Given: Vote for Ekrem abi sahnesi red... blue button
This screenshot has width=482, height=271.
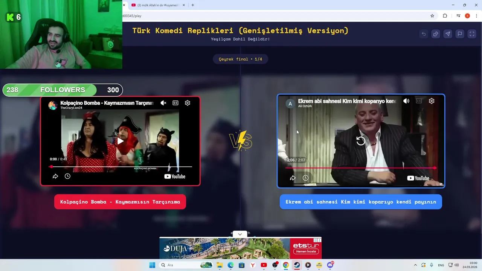Looking at the screenshot, I should tap(361, 202).
